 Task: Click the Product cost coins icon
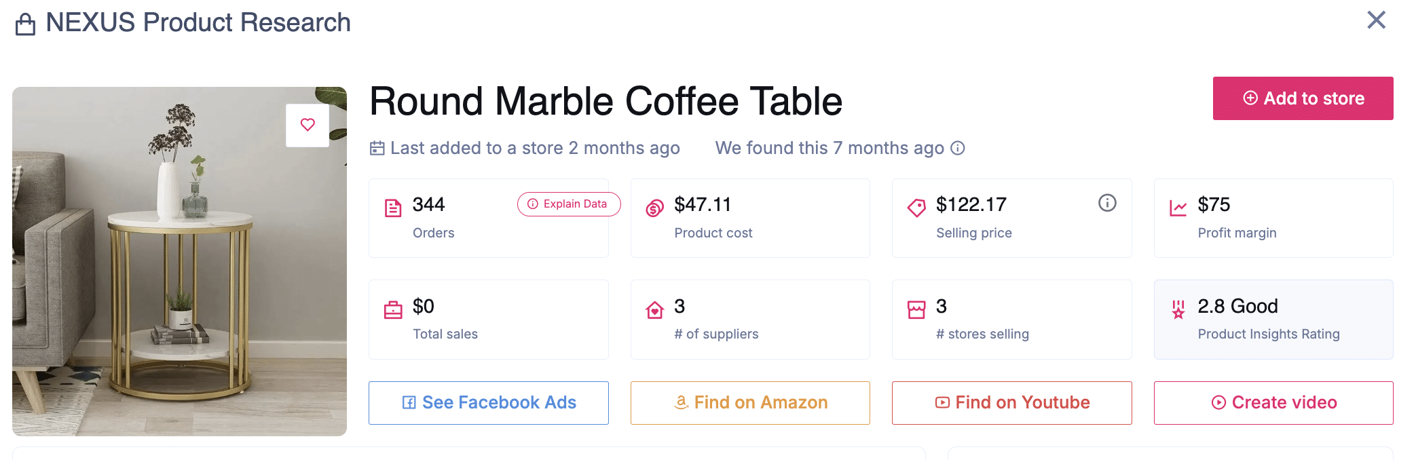click(x=654, y=208)
